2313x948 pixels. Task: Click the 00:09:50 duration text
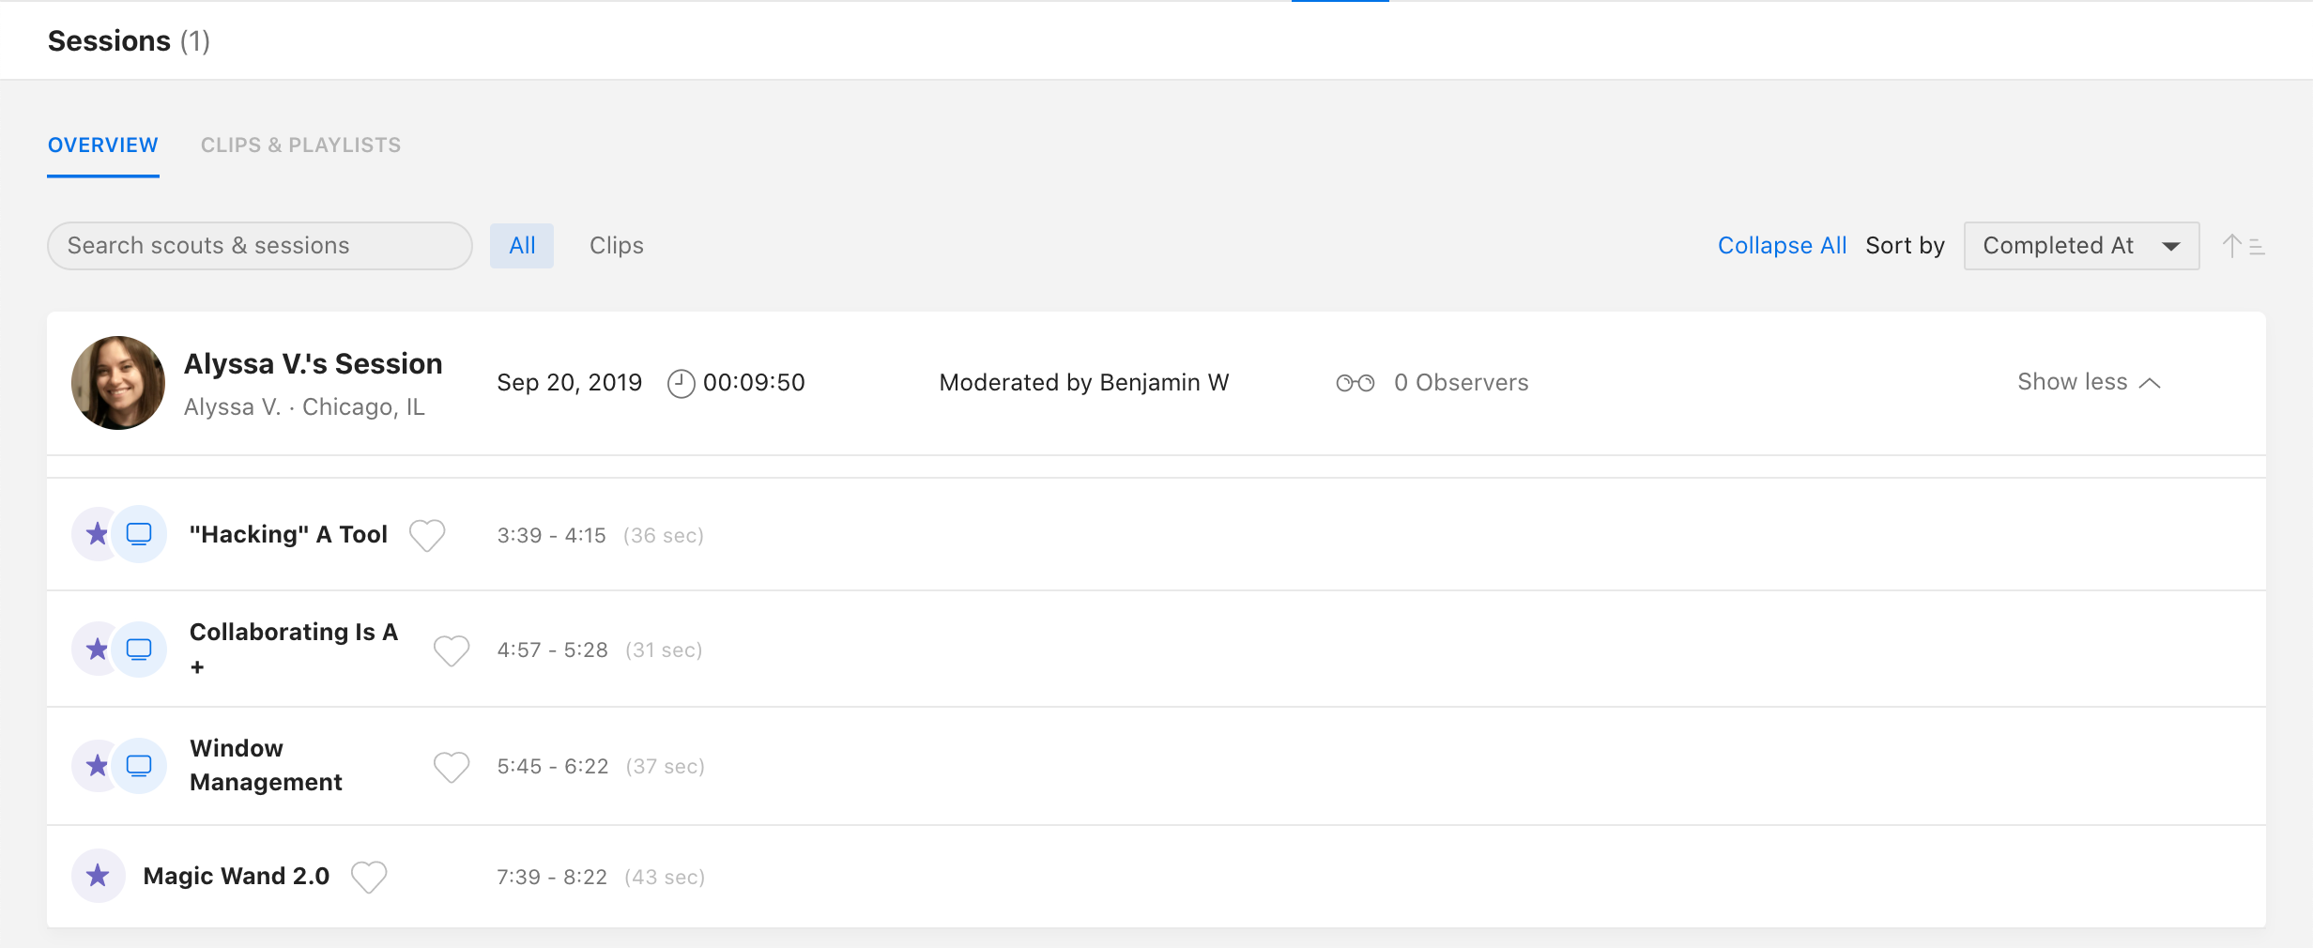click(x=754, y=383)
